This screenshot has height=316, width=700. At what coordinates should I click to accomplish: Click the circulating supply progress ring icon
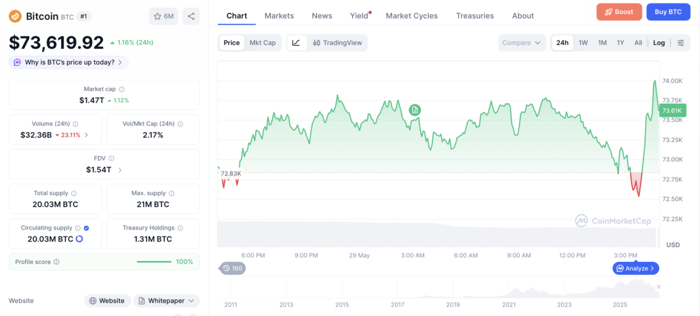[79, 239]
